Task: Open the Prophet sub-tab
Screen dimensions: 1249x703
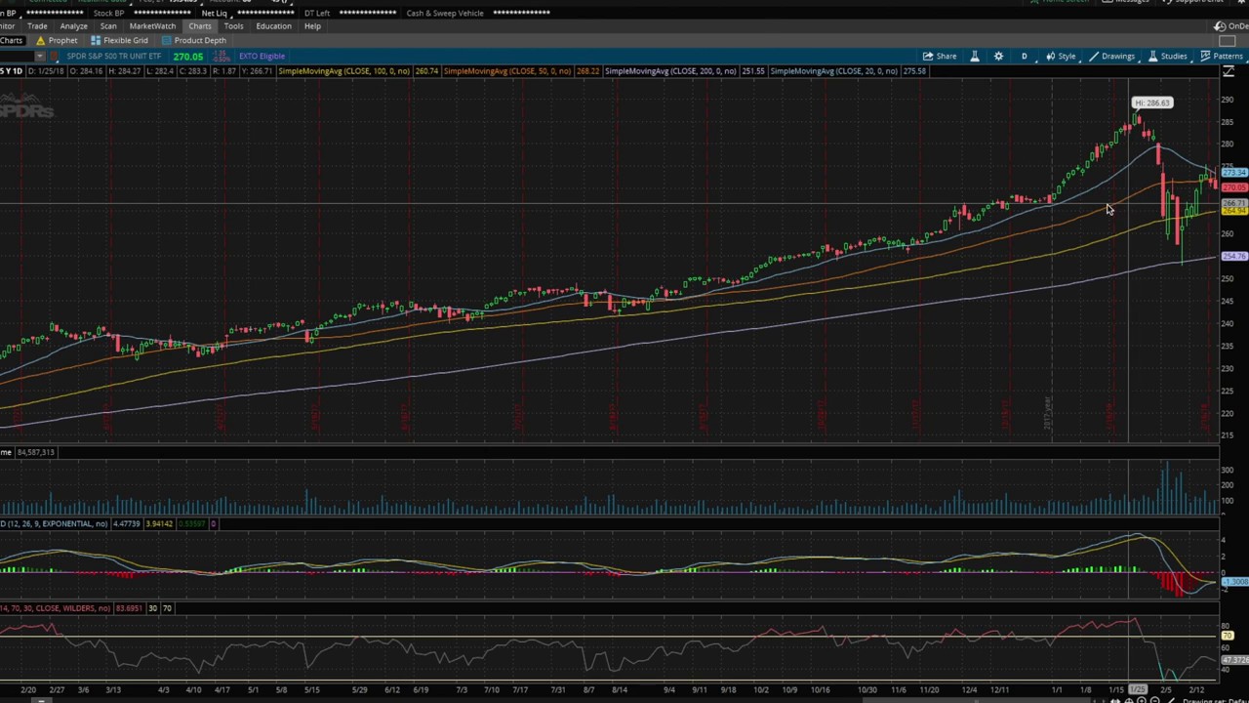Action: [x=57, y=40]
